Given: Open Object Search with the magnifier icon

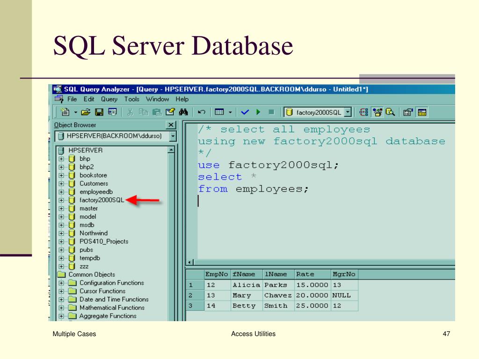Looking at the screenshot, I should (x=390, y=112).
